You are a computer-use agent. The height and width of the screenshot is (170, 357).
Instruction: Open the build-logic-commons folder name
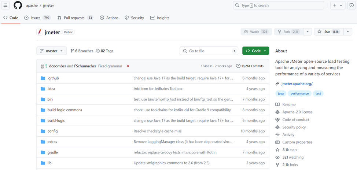tap(65, 110)
